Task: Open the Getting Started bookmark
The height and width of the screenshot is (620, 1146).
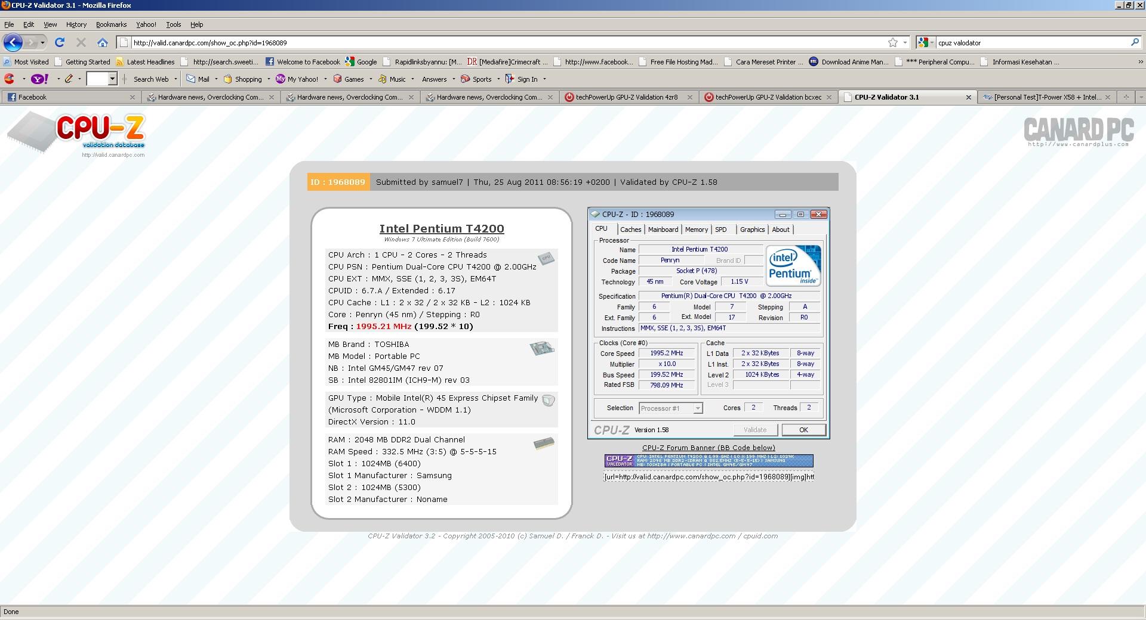Action: pyautogui.click(x=82, y=61)
